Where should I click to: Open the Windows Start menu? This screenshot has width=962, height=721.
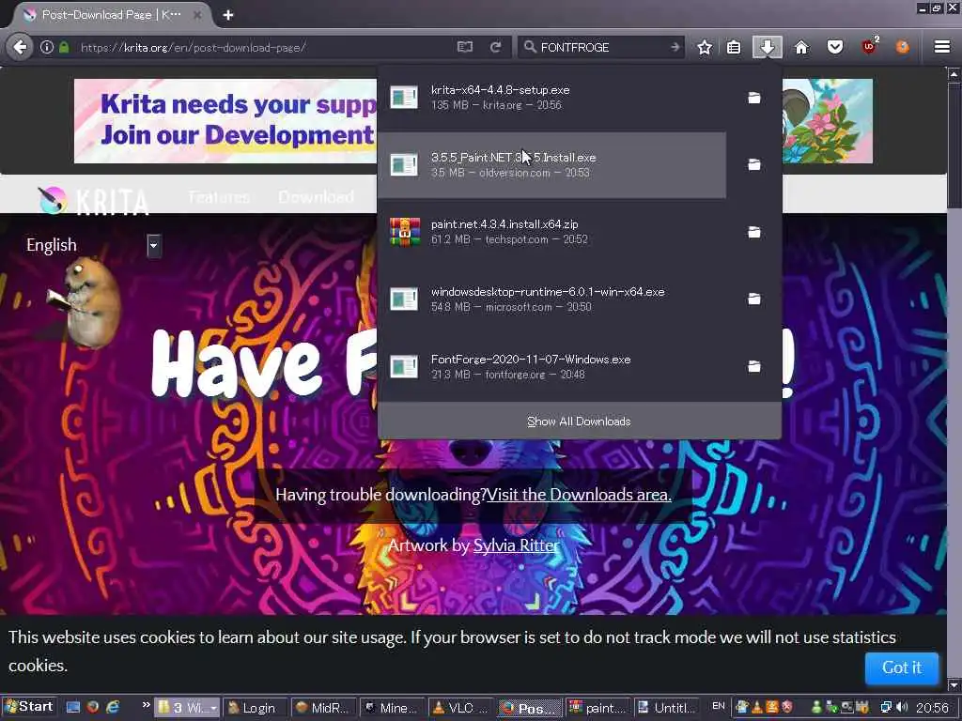[29, 707]
